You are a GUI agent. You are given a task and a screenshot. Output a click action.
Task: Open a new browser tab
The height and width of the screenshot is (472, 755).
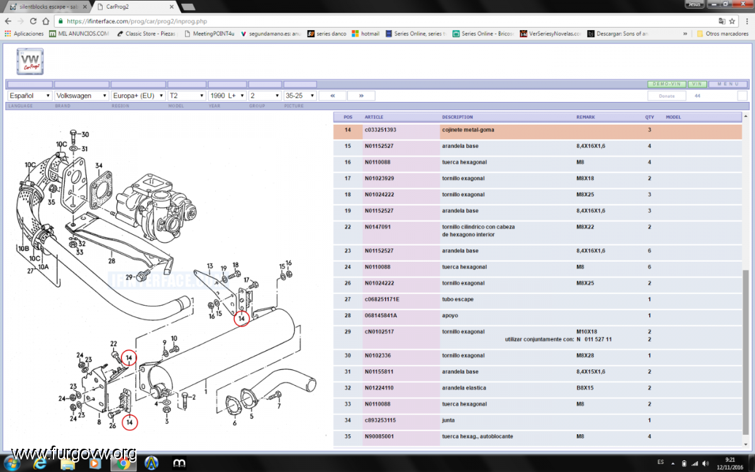pos(189,6)
